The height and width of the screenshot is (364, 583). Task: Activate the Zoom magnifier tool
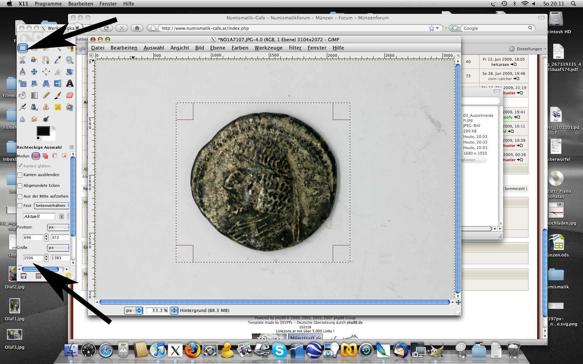[x=69, y=60]
